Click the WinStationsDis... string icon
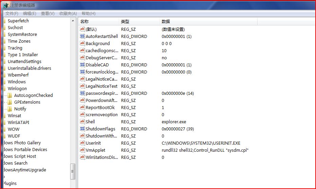 [82, 157]
